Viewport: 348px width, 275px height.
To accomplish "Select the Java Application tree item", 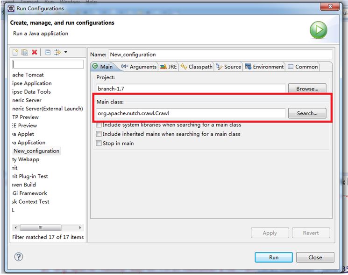I will 29,142.
